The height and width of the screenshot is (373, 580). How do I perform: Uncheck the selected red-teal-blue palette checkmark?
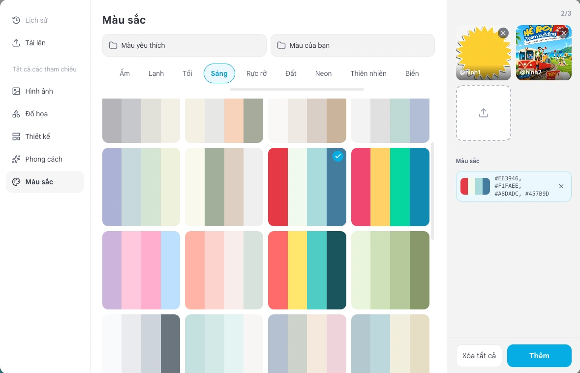click(337, 156)
